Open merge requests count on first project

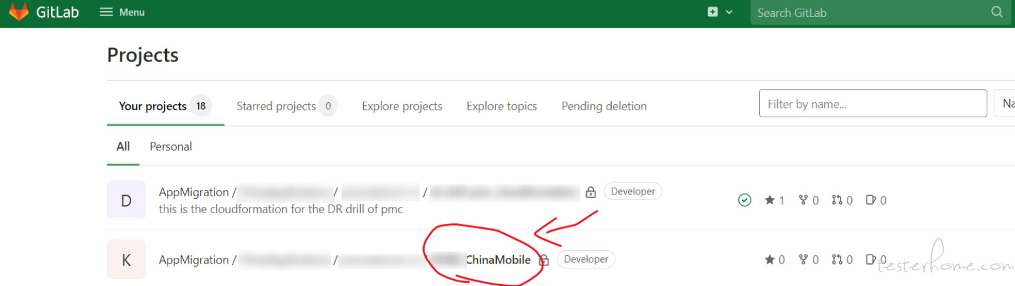coord(842,200)
